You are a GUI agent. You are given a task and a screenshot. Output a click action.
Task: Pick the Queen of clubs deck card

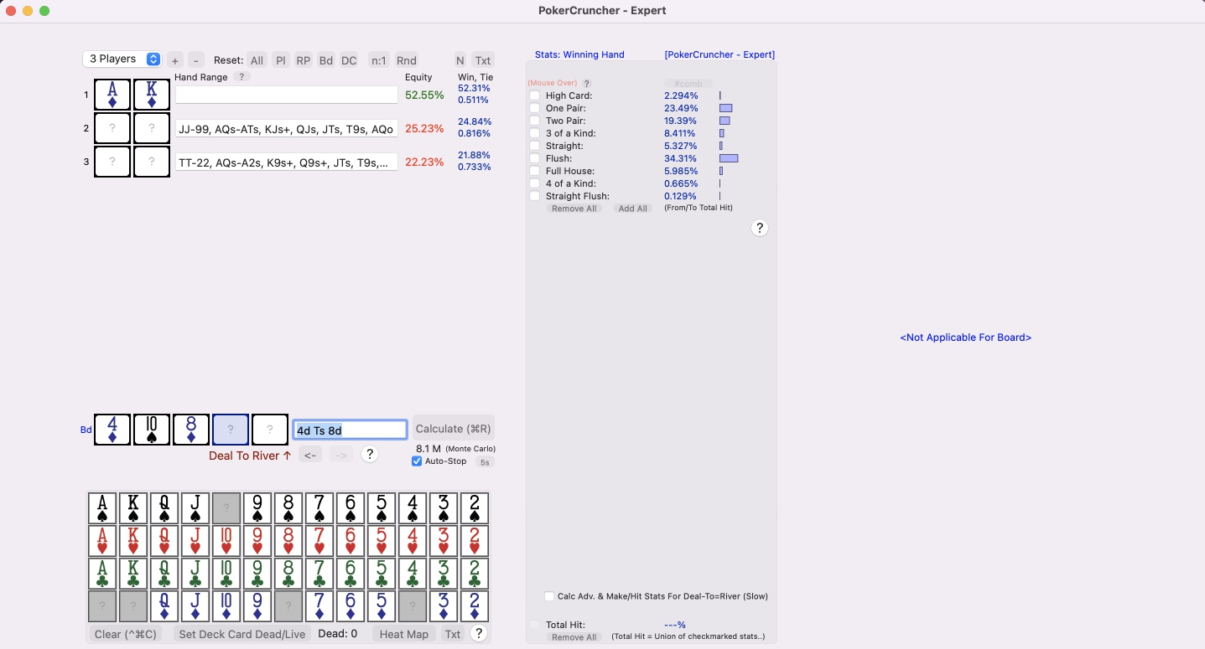coord(164,574)
